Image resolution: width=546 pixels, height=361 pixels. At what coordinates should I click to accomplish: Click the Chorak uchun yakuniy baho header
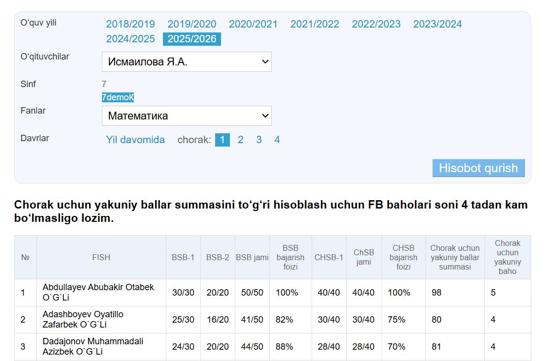point(507,257)
